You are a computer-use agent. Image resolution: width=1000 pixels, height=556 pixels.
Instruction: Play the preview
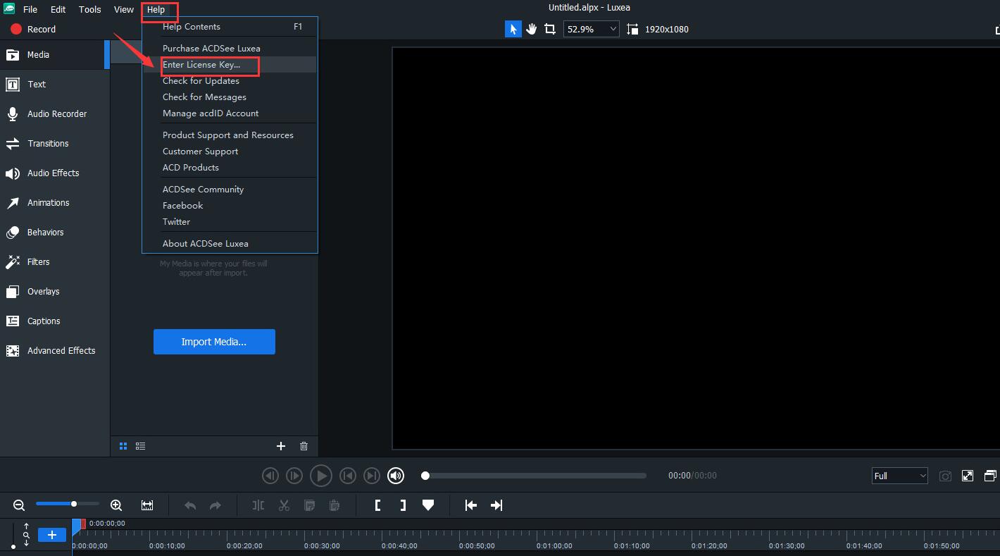point(321,476)
